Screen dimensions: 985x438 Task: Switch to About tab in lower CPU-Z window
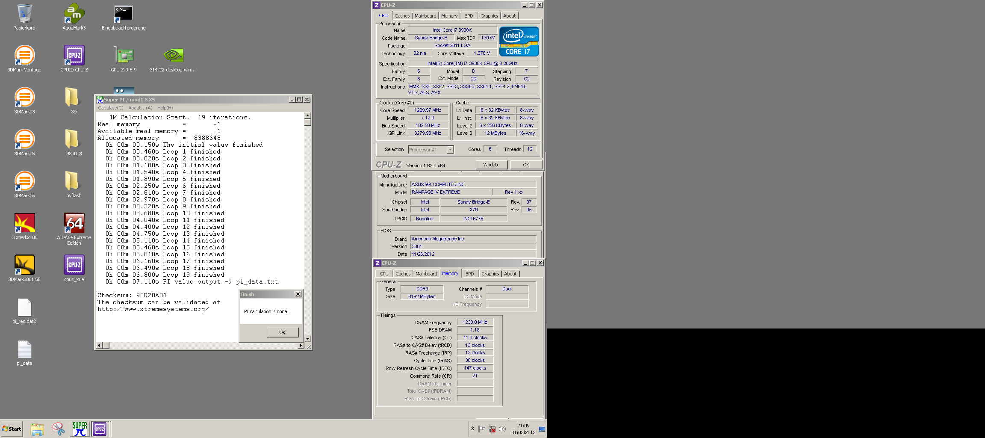pyautogui.click(x=510, y=274)
